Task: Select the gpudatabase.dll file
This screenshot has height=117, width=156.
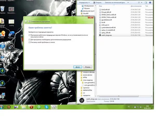Action: coord(107,20)
